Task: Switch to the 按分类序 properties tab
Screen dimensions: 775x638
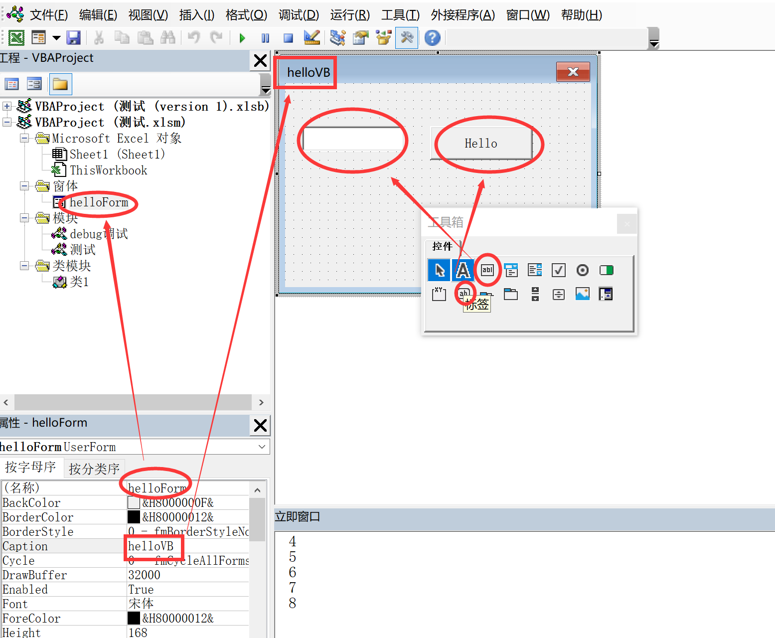Action: [x=94, y=468]
